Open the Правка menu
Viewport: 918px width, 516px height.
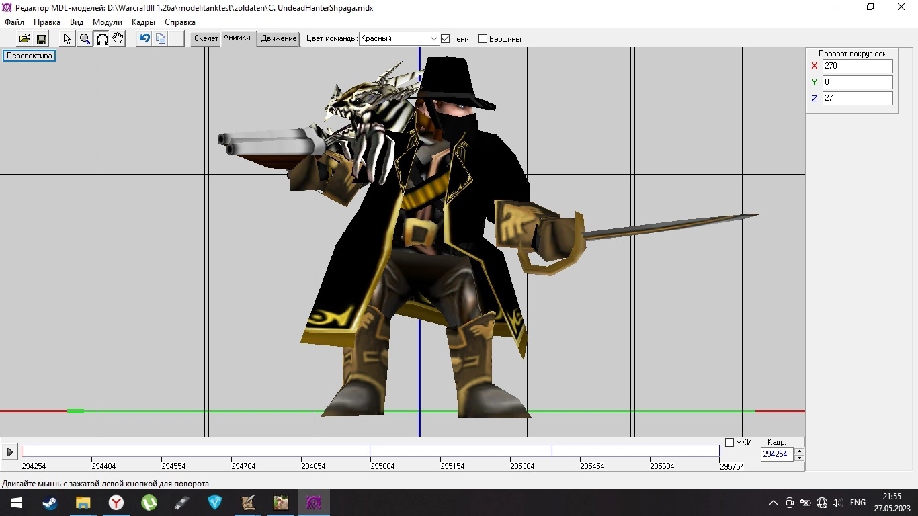47,22
